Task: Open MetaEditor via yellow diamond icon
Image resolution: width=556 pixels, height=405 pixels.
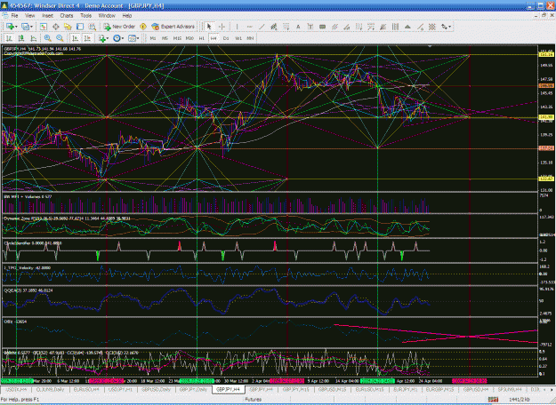Action: (143, 27)
